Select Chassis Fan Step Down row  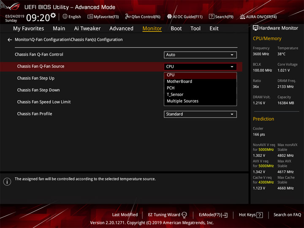38,90
